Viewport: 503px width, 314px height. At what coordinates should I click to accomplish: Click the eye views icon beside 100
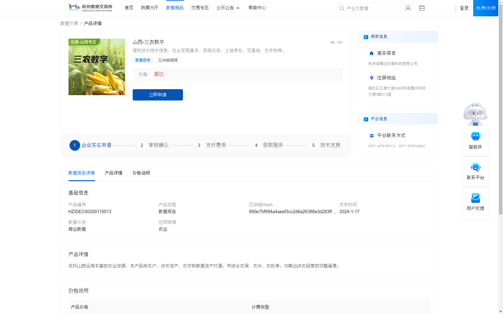(x=332, y=42)
